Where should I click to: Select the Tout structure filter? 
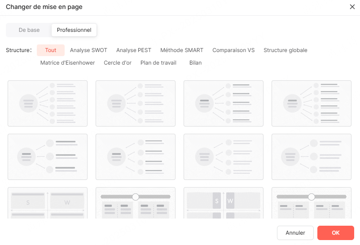pyautogui.click(x=51, y=50)
